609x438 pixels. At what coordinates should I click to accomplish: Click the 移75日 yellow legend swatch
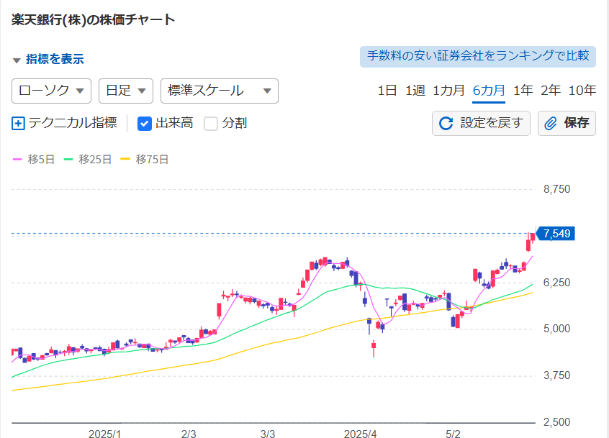125,159
